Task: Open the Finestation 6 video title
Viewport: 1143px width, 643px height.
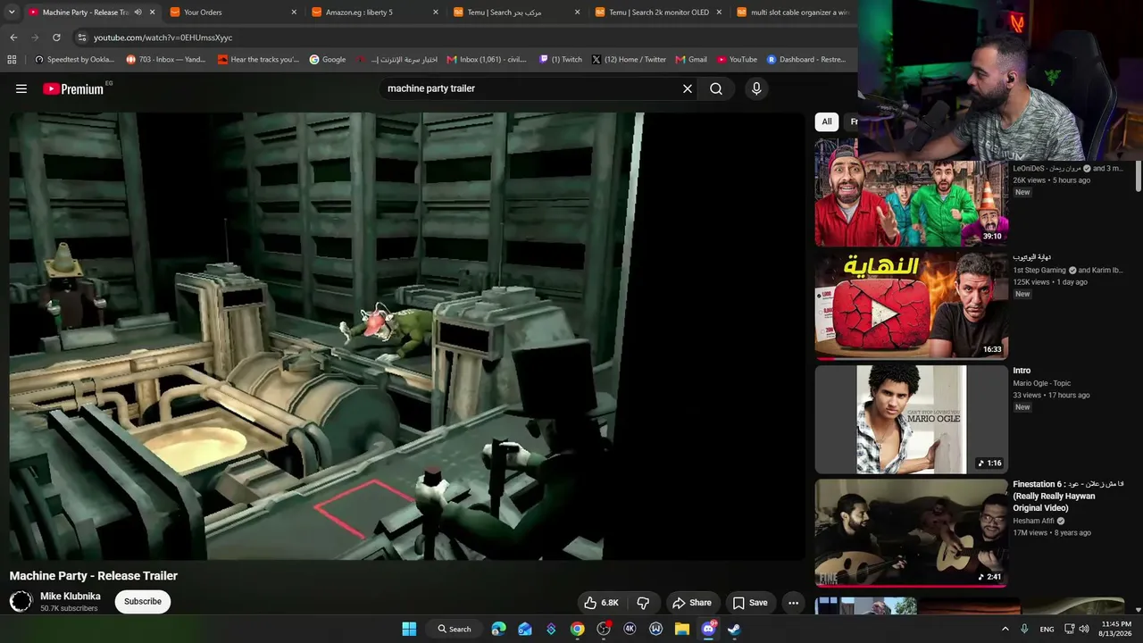Action: [x=1068, y=496]
